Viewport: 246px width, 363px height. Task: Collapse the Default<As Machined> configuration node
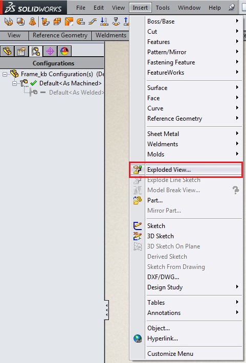pyautogui.click(x=14, y=83)
